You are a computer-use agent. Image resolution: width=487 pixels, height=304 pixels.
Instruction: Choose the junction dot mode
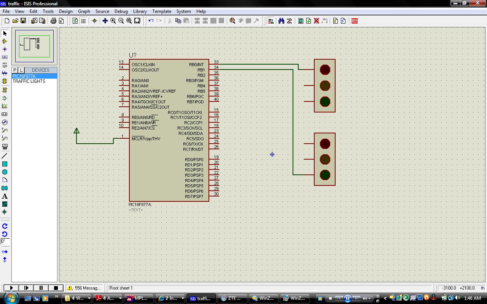[x=5, y=49]
